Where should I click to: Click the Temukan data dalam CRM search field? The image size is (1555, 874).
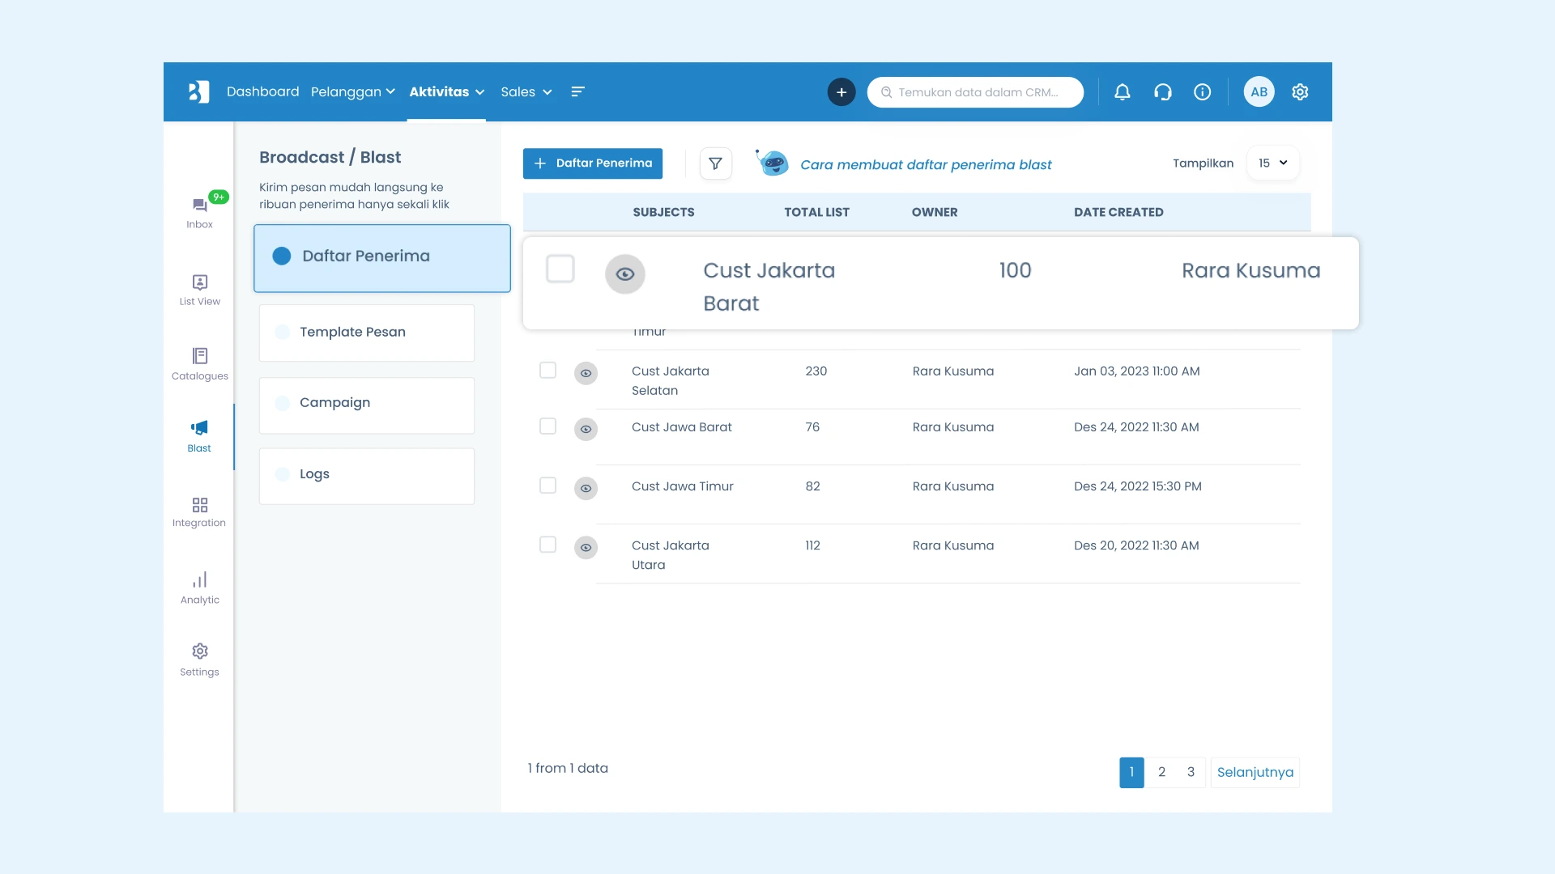[x=975, y=92]
